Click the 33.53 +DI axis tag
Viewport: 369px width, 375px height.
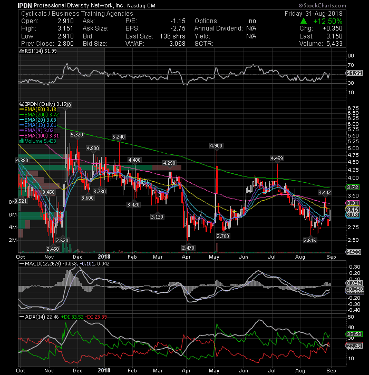(x=354, y=334)
